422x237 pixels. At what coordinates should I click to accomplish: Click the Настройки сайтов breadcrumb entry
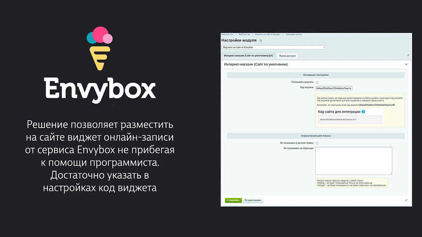(293, 35)
